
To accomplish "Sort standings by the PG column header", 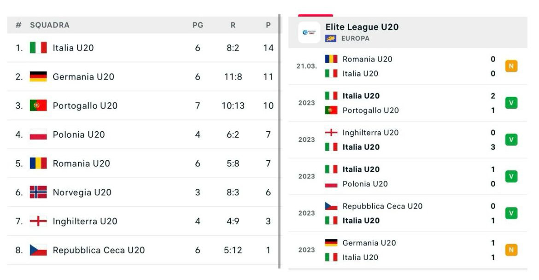I will [x=198, y=25].
